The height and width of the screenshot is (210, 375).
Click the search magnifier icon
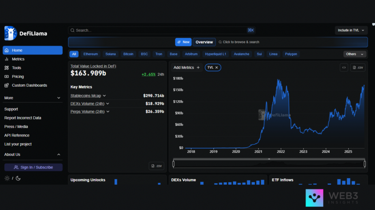[x=73, y=30]
